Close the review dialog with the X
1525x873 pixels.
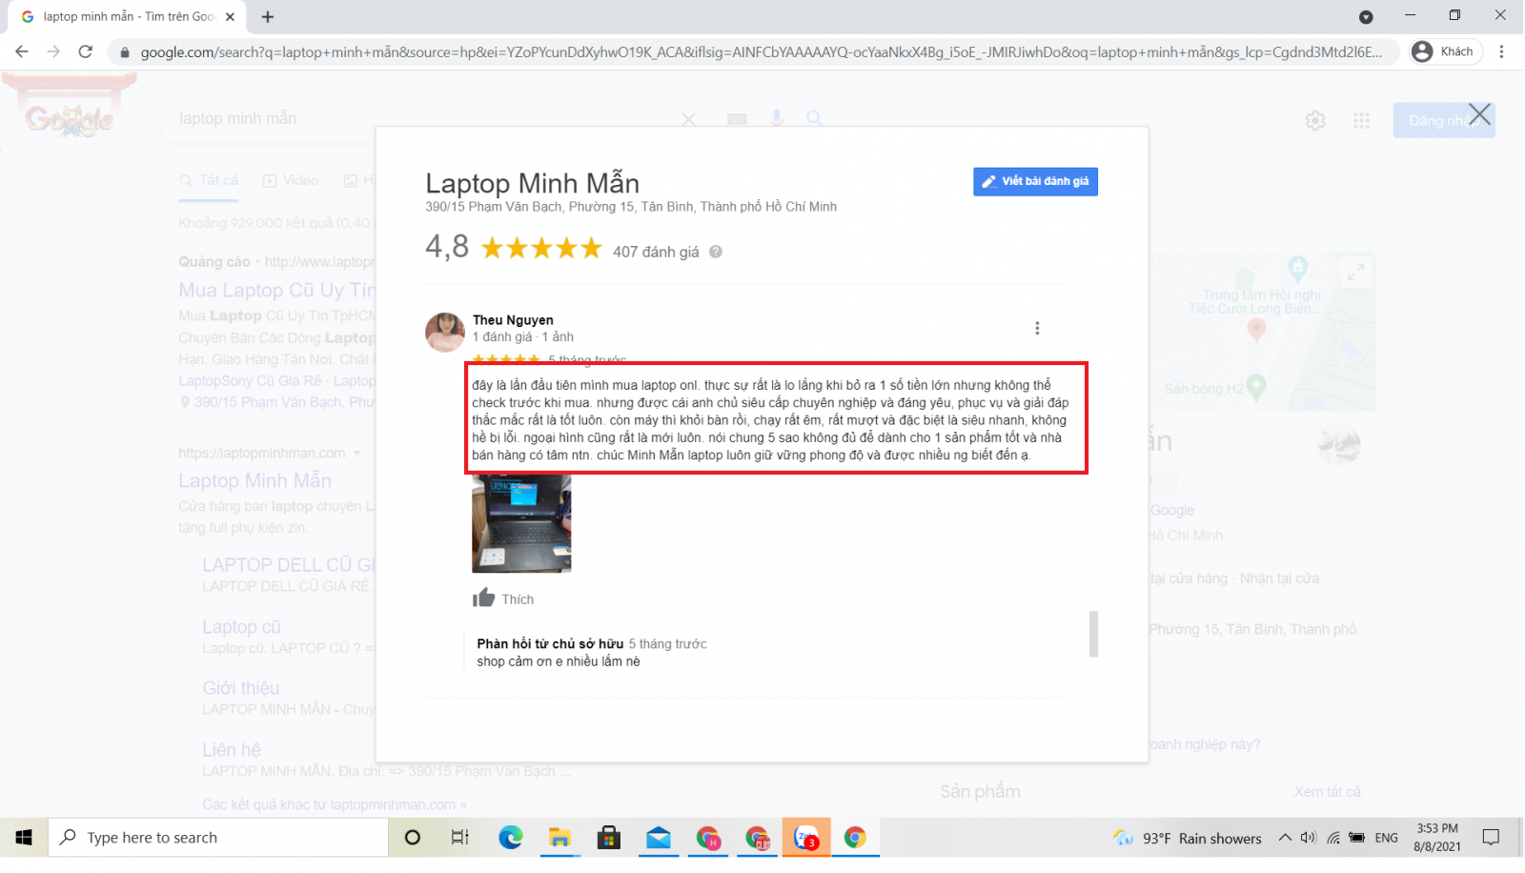pyautogui.click(x=1479, y=115)
